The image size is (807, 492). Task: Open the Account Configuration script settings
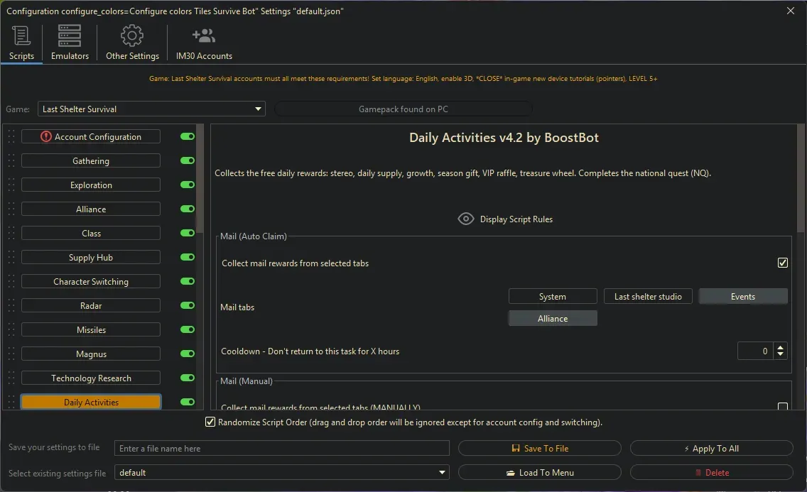pos(91,137)
